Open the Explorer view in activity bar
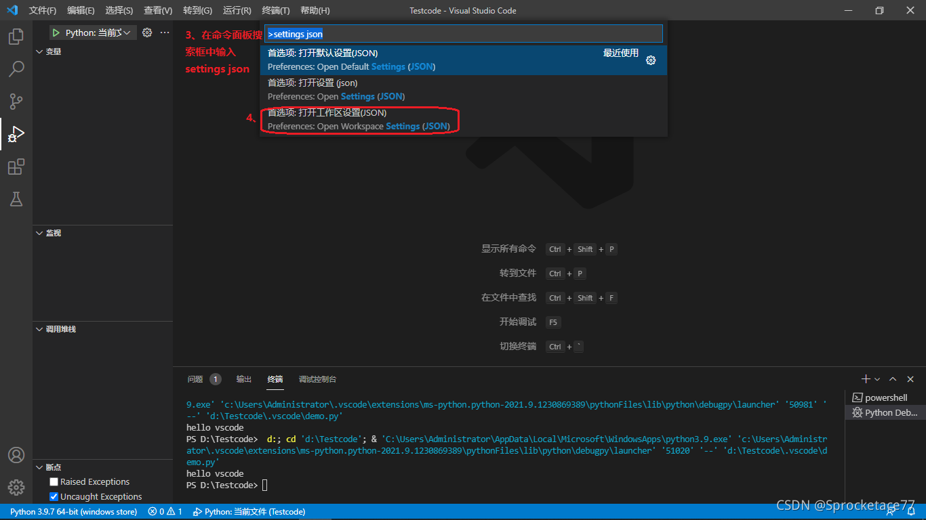This screenshot has width=926, height=520. point(16,37)
